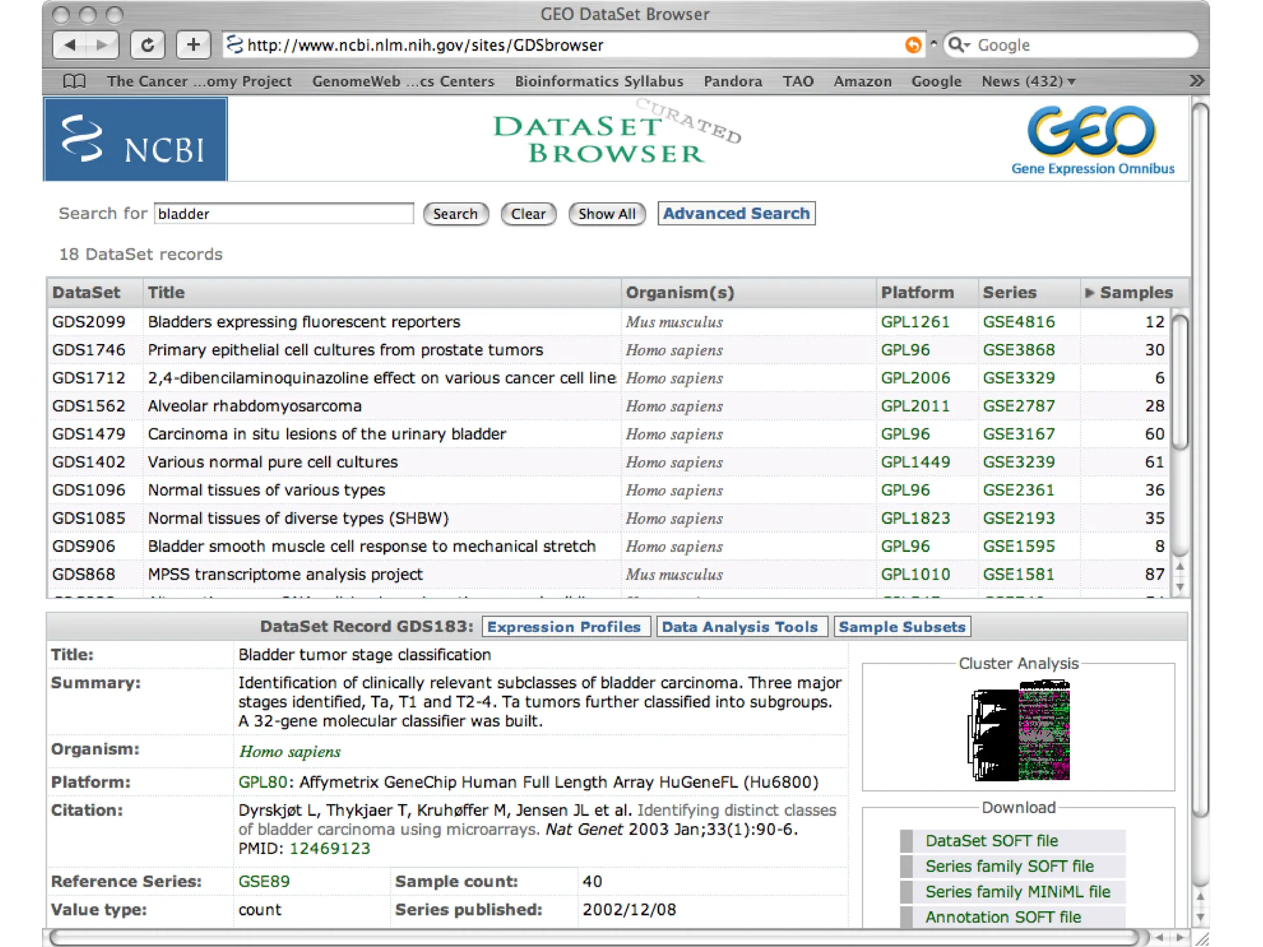Sort by the Samples column header arrow
Screen dimensions: 1263x947
click(1090, 293)
